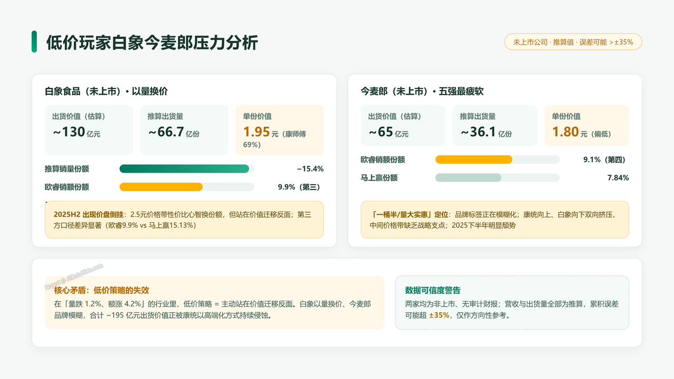
Task: Click the「一桶半/量大实惠」定位 note box
Action: tap(495, 220)
